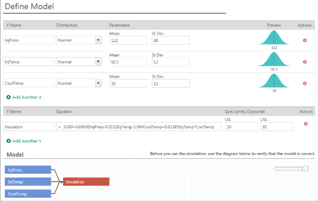Click the LSL field showing 10
318x202 pixels.
[x=242, y=126]
